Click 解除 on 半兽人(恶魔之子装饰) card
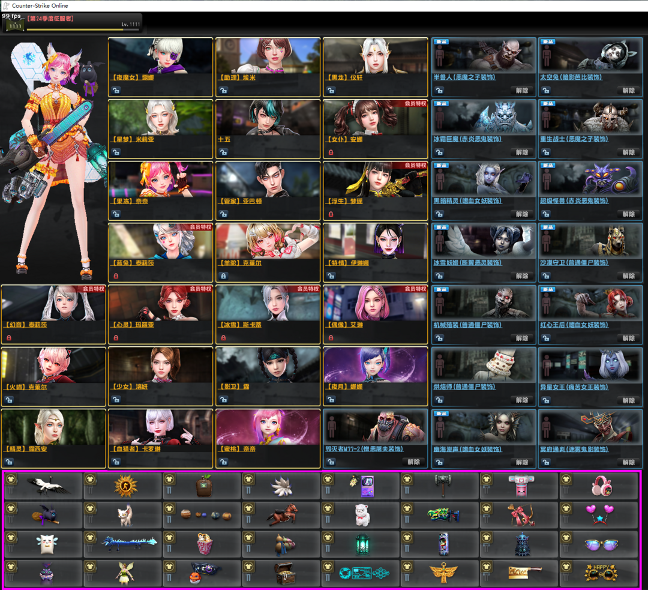 (x=522, y=90)
